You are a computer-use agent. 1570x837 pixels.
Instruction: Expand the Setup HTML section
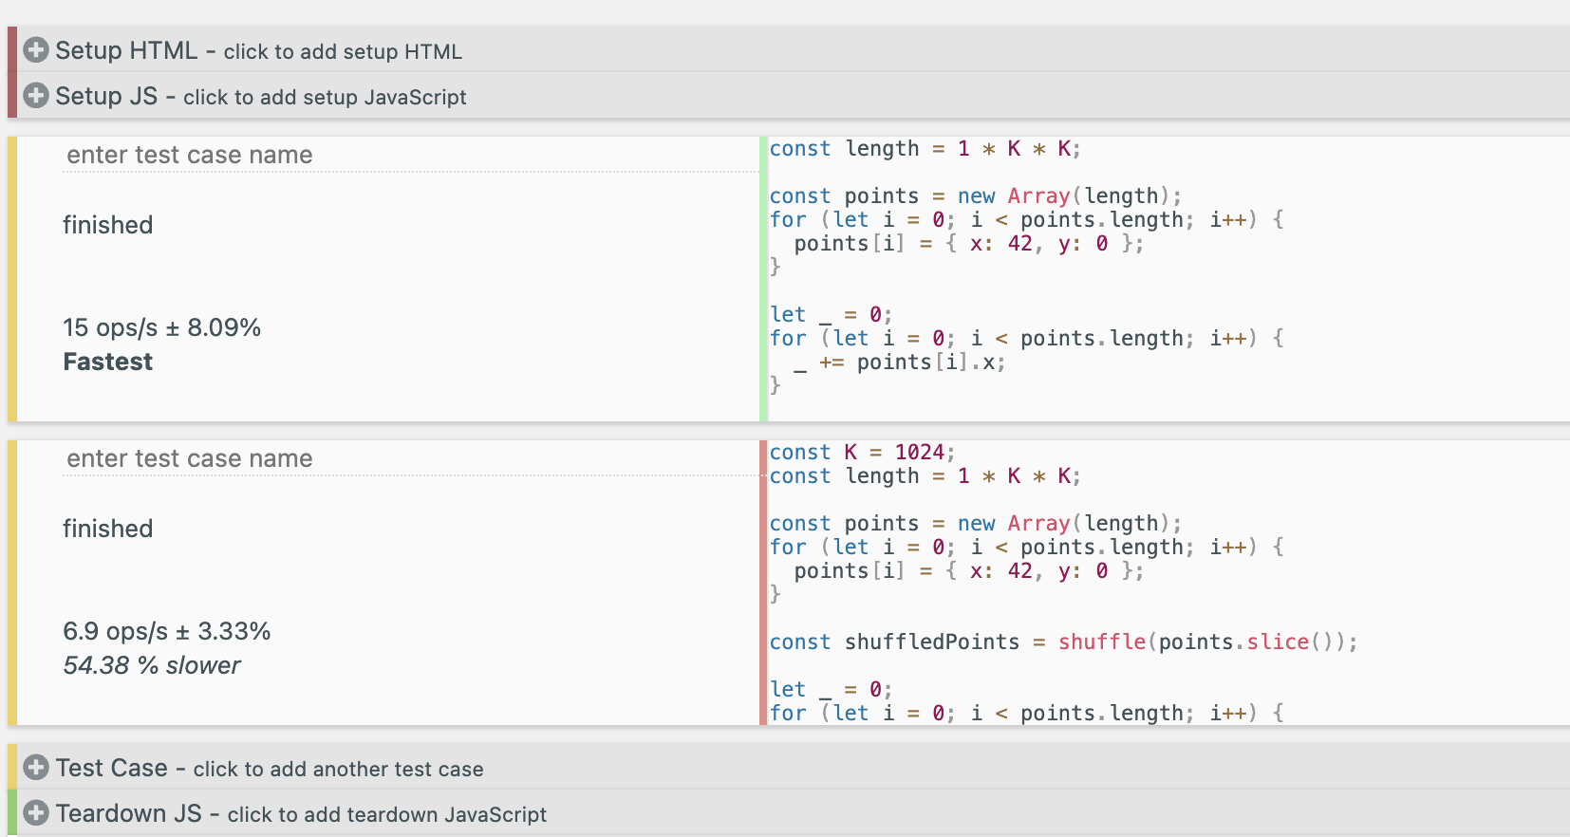point(793,49)
